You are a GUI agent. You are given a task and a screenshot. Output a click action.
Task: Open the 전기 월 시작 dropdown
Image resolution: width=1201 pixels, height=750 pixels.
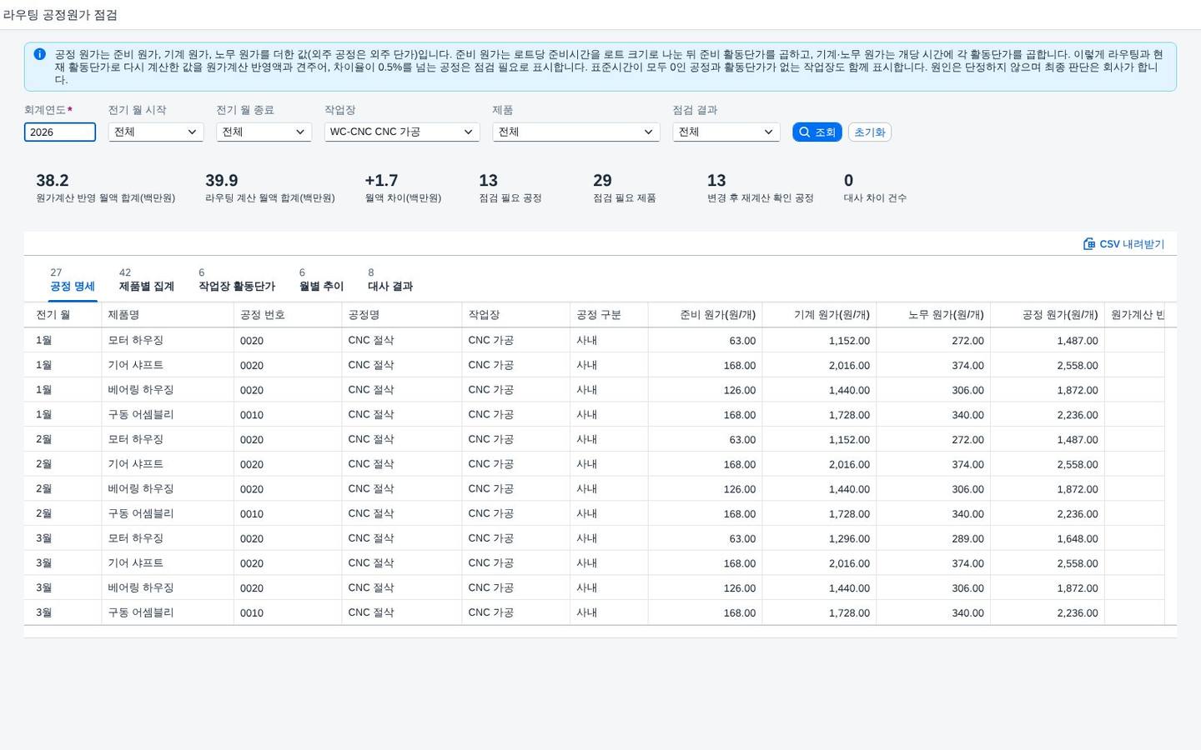156,132
